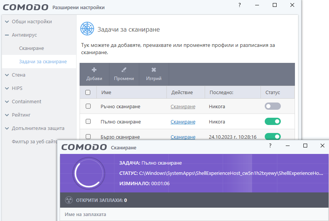Viewport: 329px width, 221px height.
Task: Check the Бързо сканиране row checkbox
Action: tap(88, 137)
